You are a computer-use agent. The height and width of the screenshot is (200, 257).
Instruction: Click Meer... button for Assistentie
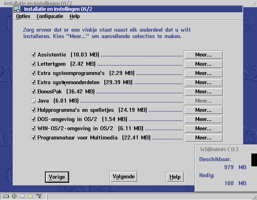pos(204,55)
